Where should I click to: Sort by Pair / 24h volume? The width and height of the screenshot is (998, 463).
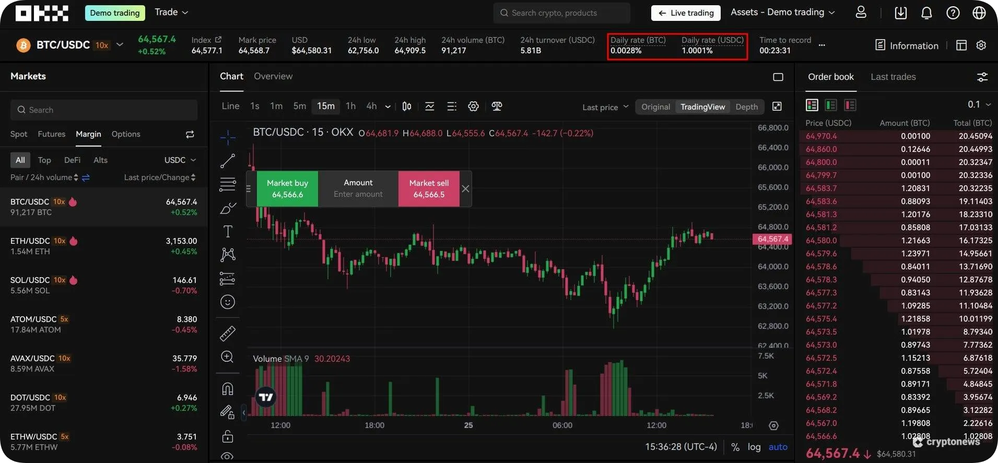click(x=44, y=177)
